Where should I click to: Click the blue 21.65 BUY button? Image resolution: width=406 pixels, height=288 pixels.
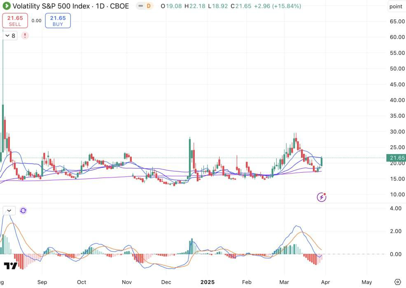[58, 21]
